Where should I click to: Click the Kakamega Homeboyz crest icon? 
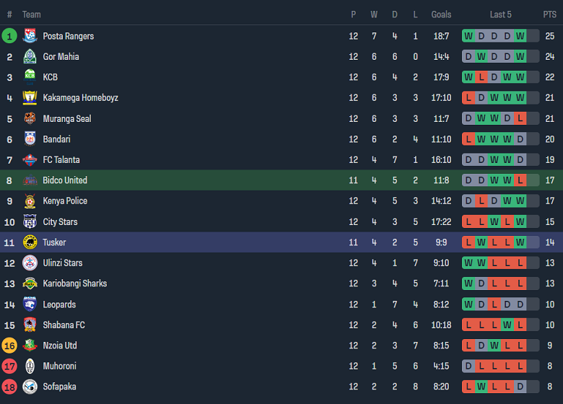coord(30,98)
